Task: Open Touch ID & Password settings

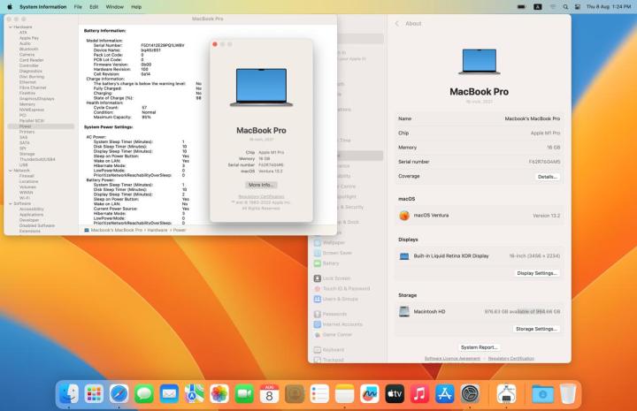Action: pyautogui.click(x=342, y=288)
